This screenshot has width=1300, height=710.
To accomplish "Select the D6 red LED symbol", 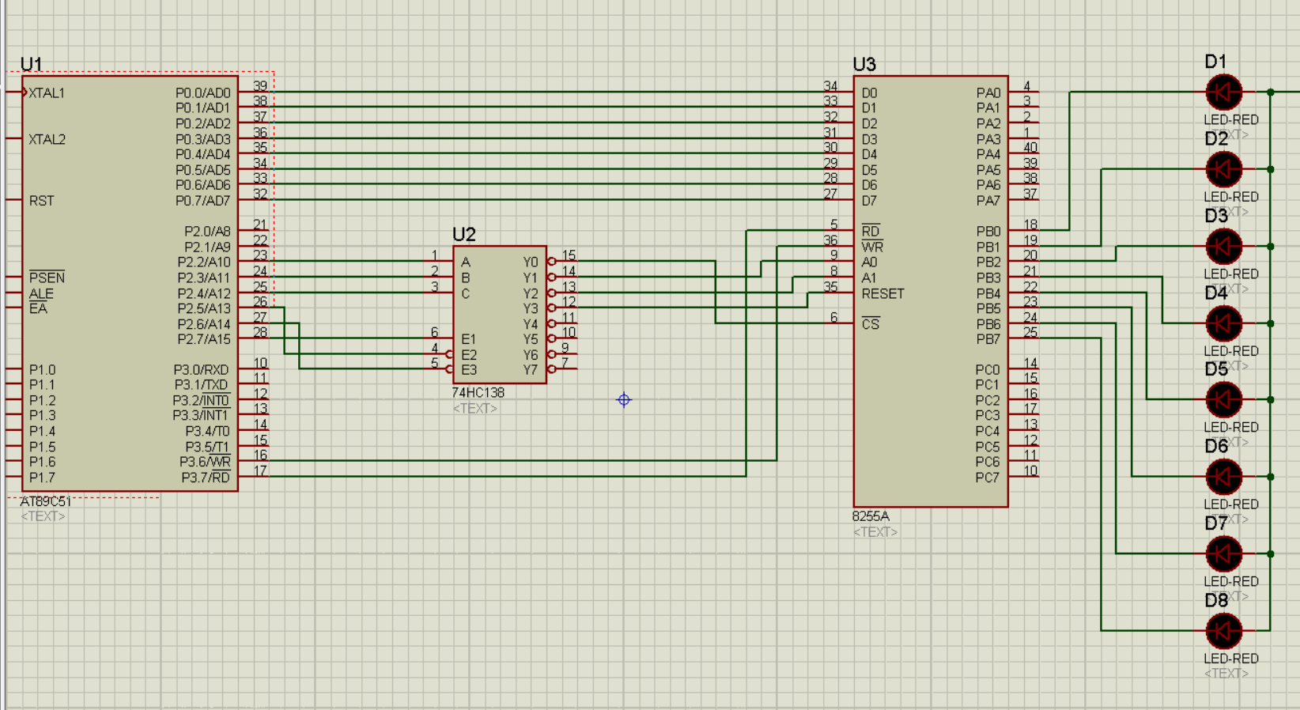I will click(1223, 477).
